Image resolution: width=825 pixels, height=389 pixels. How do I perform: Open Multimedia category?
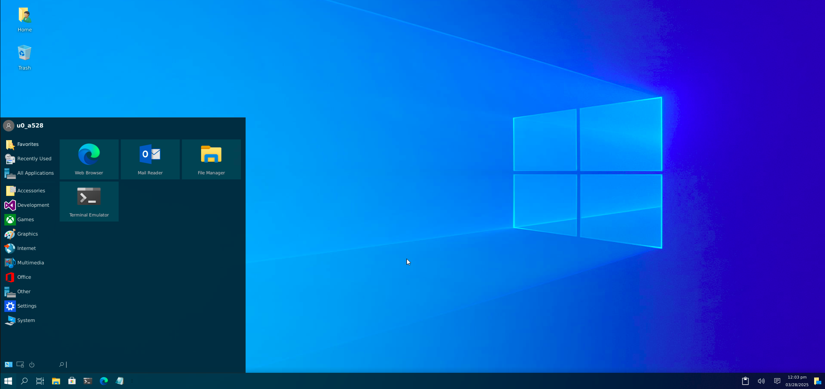coord(29,263)
